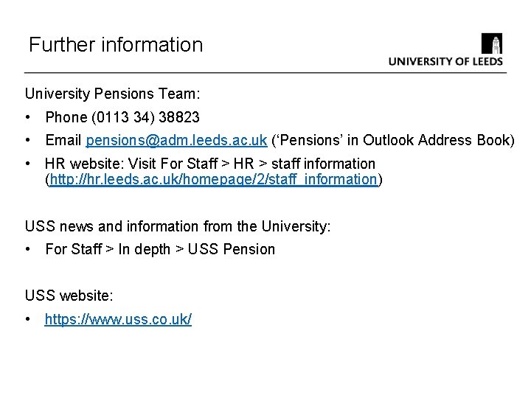The image size is (531, 398).
Task: Click the bullet point before Email
Action: click(x=27, y=140)
